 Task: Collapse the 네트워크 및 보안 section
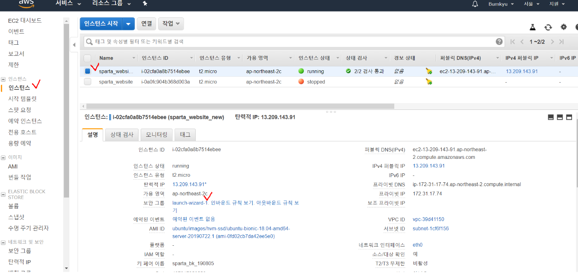(3, 241)
